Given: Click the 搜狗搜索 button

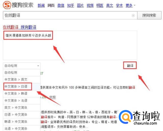Looking at the screenshot, I should pyautogui.click(x=149, y=15).
